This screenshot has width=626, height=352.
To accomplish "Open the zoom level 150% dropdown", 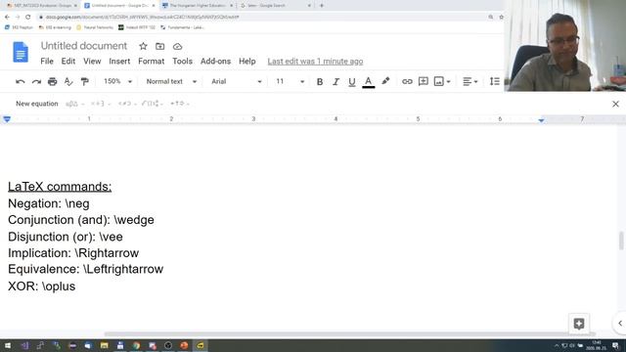I will point(117,81).
